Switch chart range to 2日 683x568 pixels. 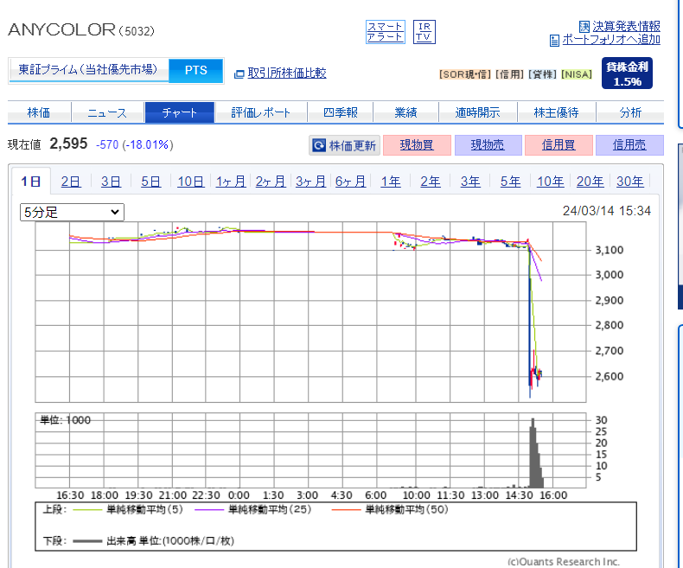coord(71,182)
